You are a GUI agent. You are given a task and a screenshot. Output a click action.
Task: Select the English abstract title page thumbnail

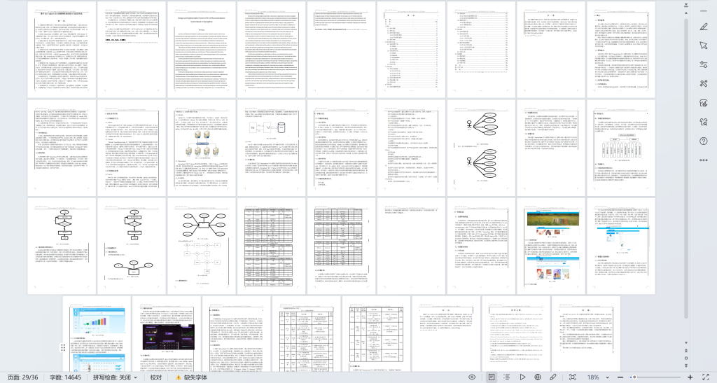coord(201,49)
